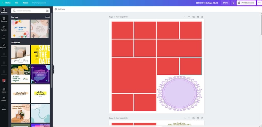Move Page 2 up with chevron
Image resolution: width=262 pixels, height=127 pixels.
(184, 118)
